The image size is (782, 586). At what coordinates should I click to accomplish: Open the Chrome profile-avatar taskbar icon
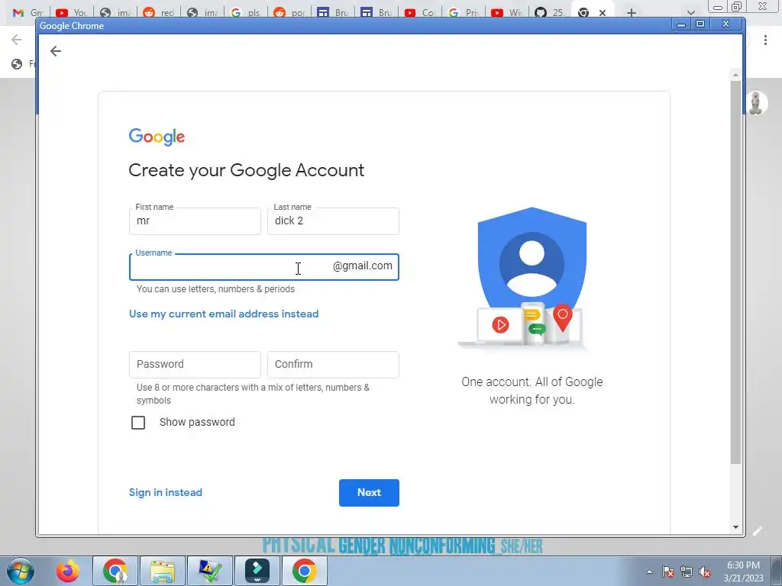tap(115, 571)
